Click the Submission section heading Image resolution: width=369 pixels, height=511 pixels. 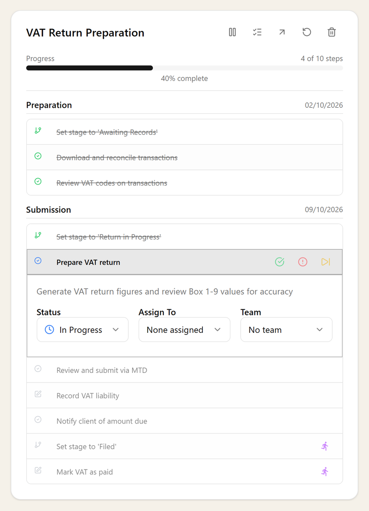[x=48, y=209]
